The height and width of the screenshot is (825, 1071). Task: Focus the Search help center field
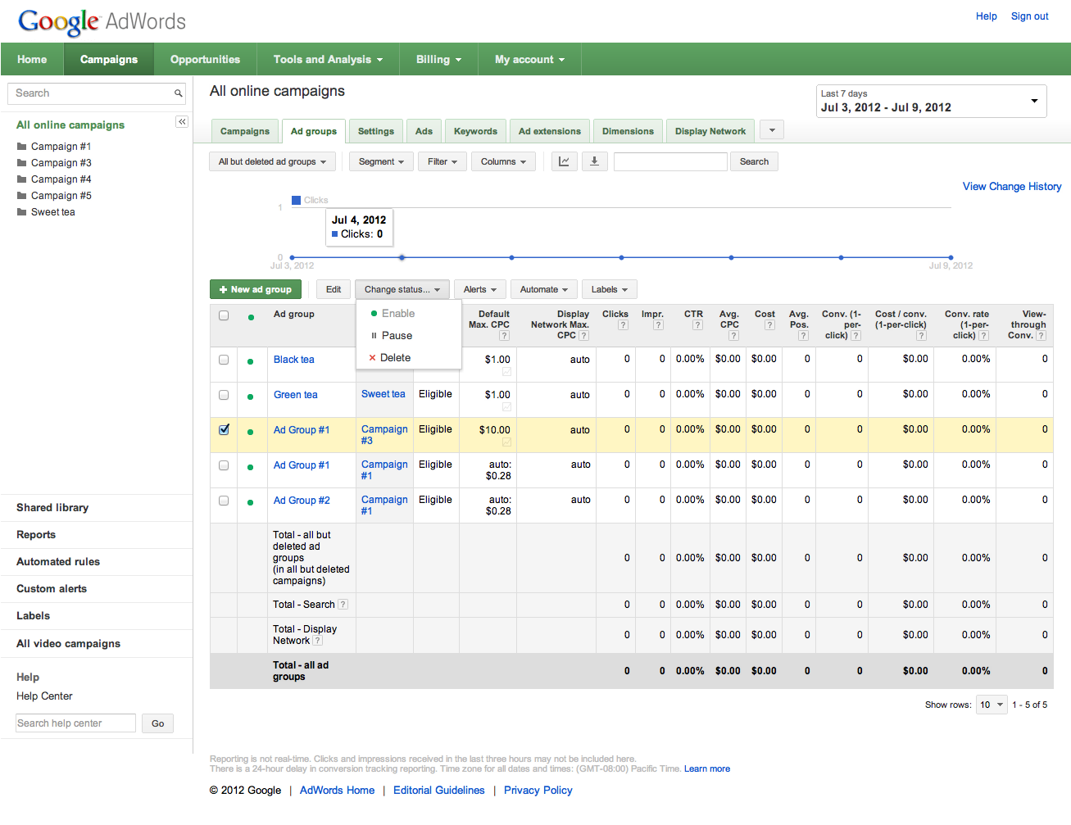coord(75,723)
